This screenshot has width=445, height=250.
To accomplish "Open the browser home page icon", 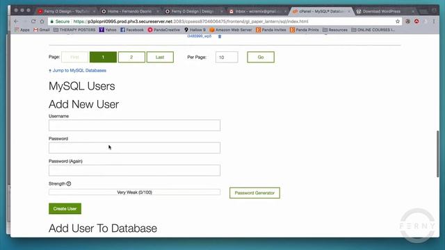I will pos(42,22).
